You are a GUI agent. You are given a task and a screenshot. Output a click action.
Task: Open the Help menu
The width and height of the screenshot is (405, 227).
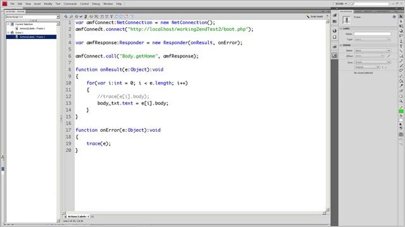pos(119,4)
